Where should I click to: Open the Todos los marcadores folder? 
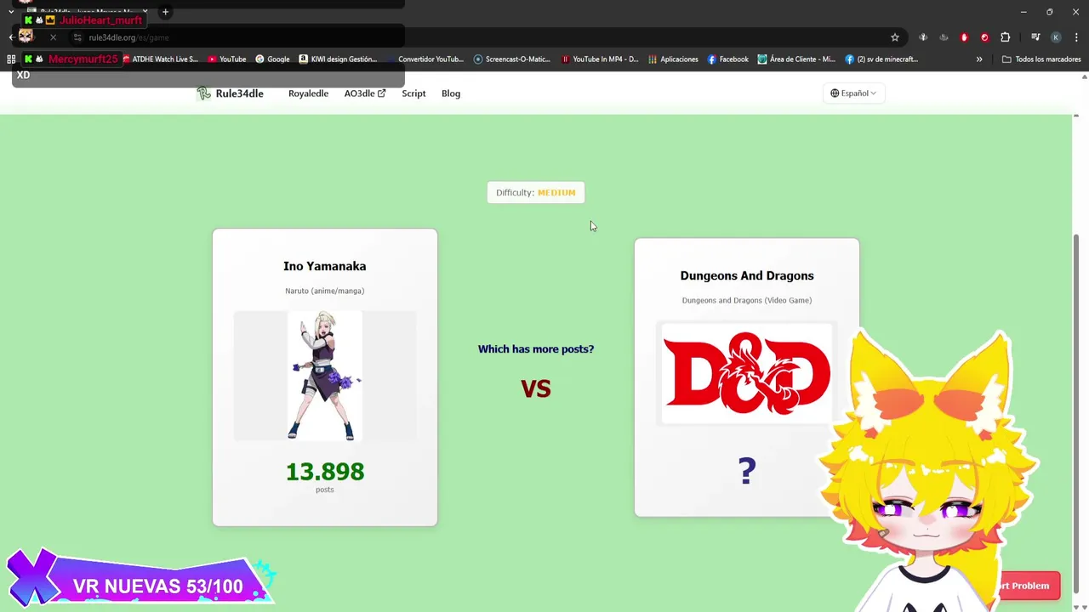(1041, 59)
